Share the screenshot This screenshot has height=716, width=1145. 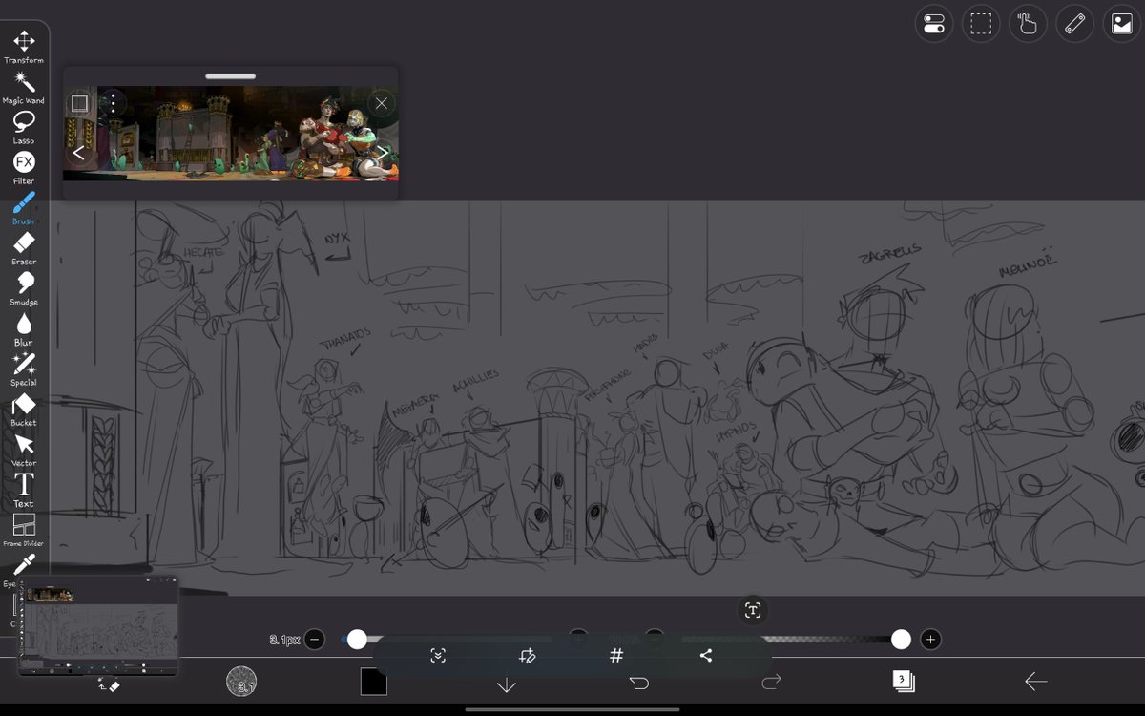click(706, 656)
